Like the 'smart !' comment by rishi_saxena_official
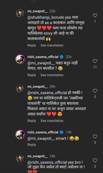Viewport: 103px width, 173px height. (x=95, y=136)
